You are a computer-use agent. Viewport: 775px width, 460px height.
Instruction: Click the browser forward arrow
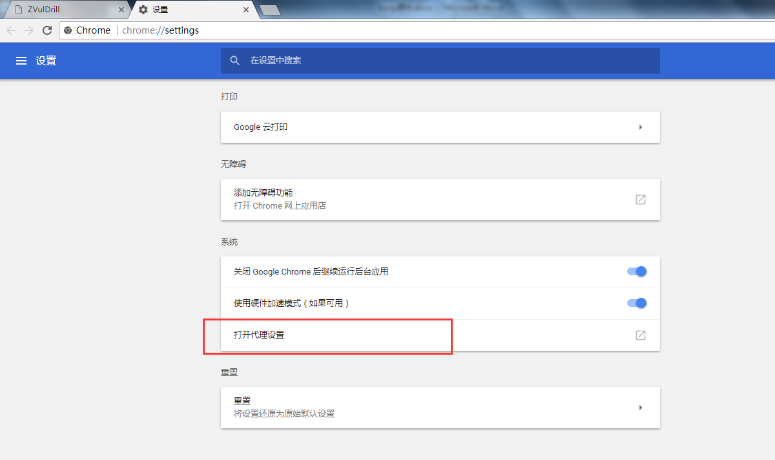29,30
